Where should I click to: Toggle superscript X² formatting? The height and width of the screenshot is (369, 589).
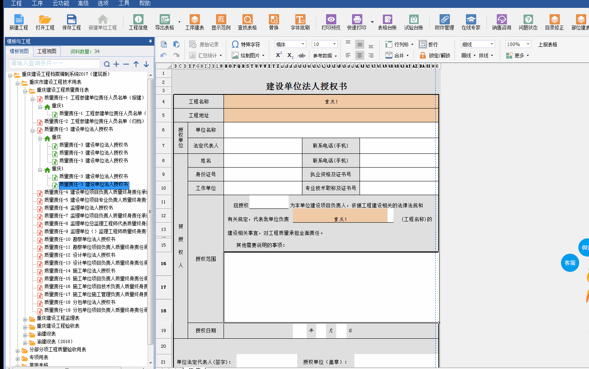point(279,55)
